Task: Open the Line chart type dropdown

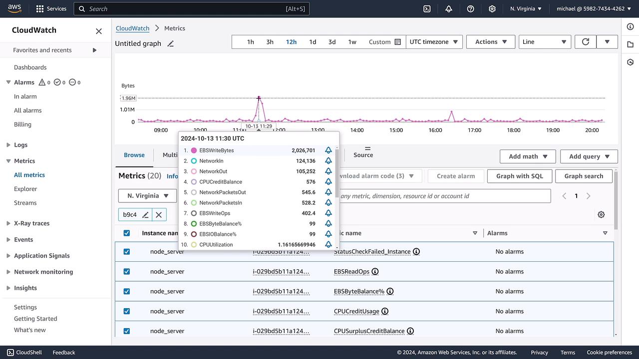Action: tap(544, 42)
